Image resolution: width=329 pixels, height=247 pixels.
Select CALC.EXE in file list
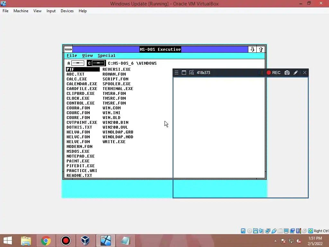click(x=76, y=79)
